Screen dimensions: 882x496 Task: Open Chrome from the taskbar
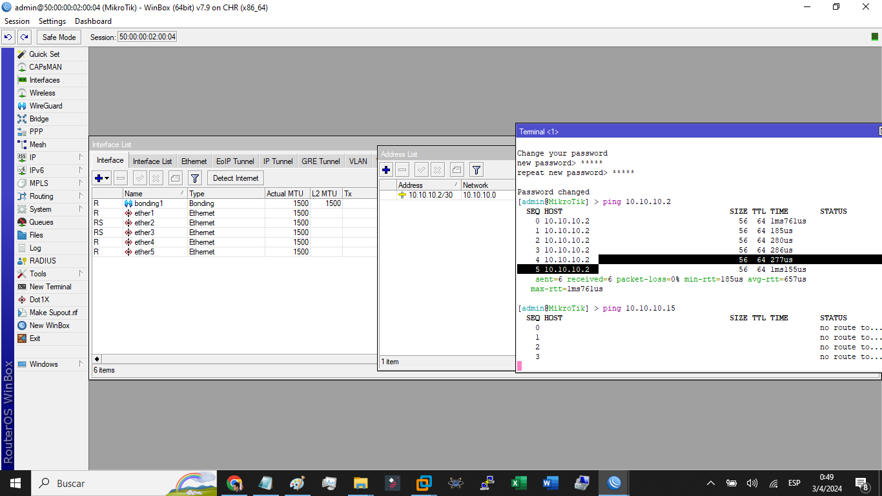(x=234, y=483)
